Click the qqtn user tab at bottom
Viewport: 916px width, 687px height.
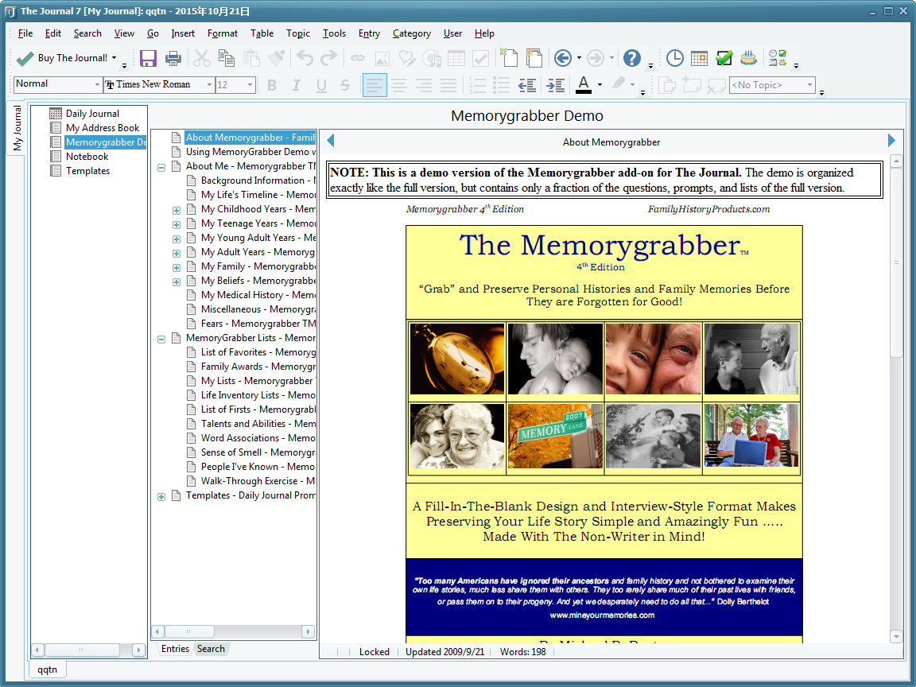click(x=48, y=670)
